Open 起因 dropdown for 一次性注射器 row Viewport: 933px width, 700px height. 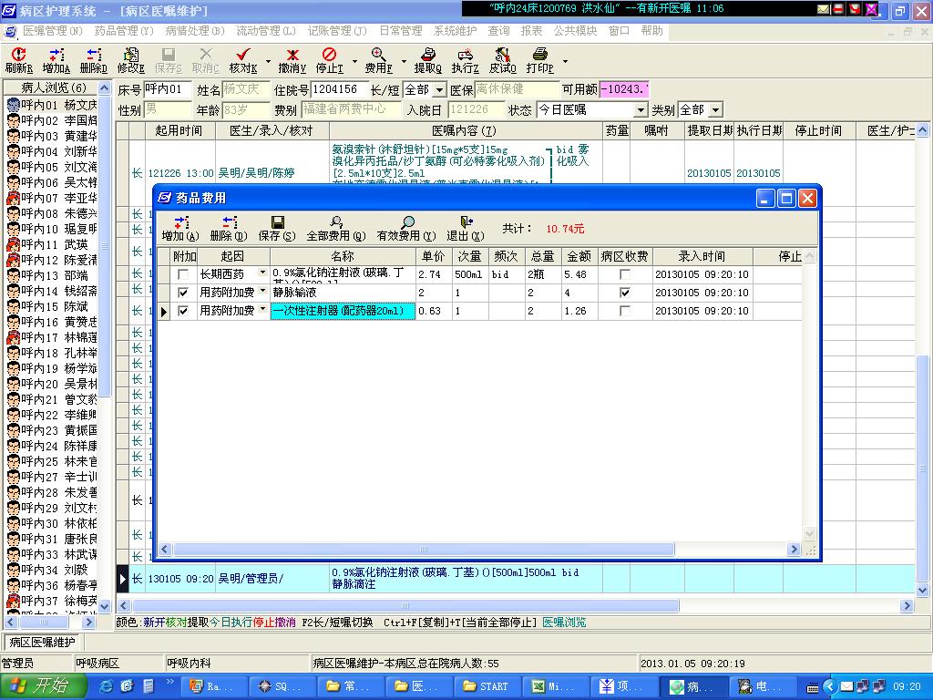click(x=262, y=310)
